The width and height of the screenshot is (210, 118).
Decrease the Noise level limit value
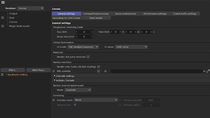tap(76, 37)
